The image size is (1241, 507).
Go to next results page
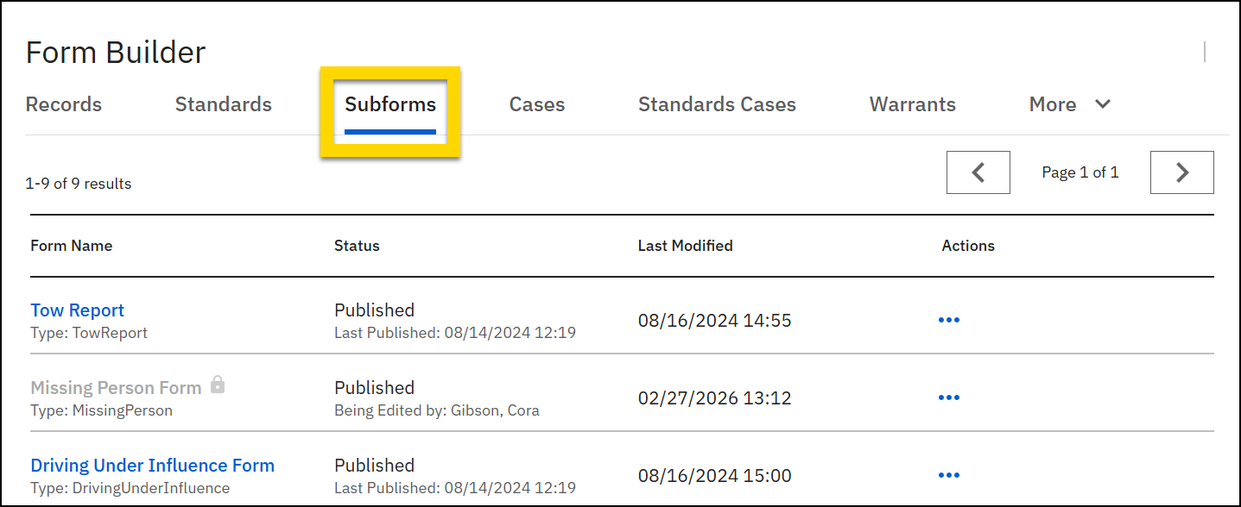point(1181,172)
